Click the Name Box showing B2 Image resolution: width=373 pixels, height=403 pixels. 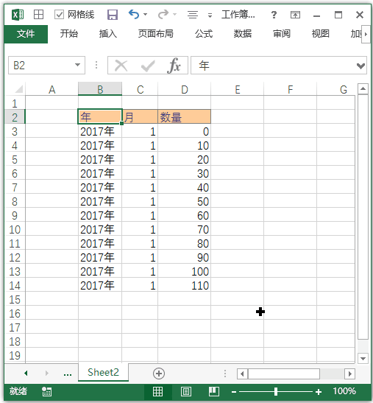pos(41,66)
